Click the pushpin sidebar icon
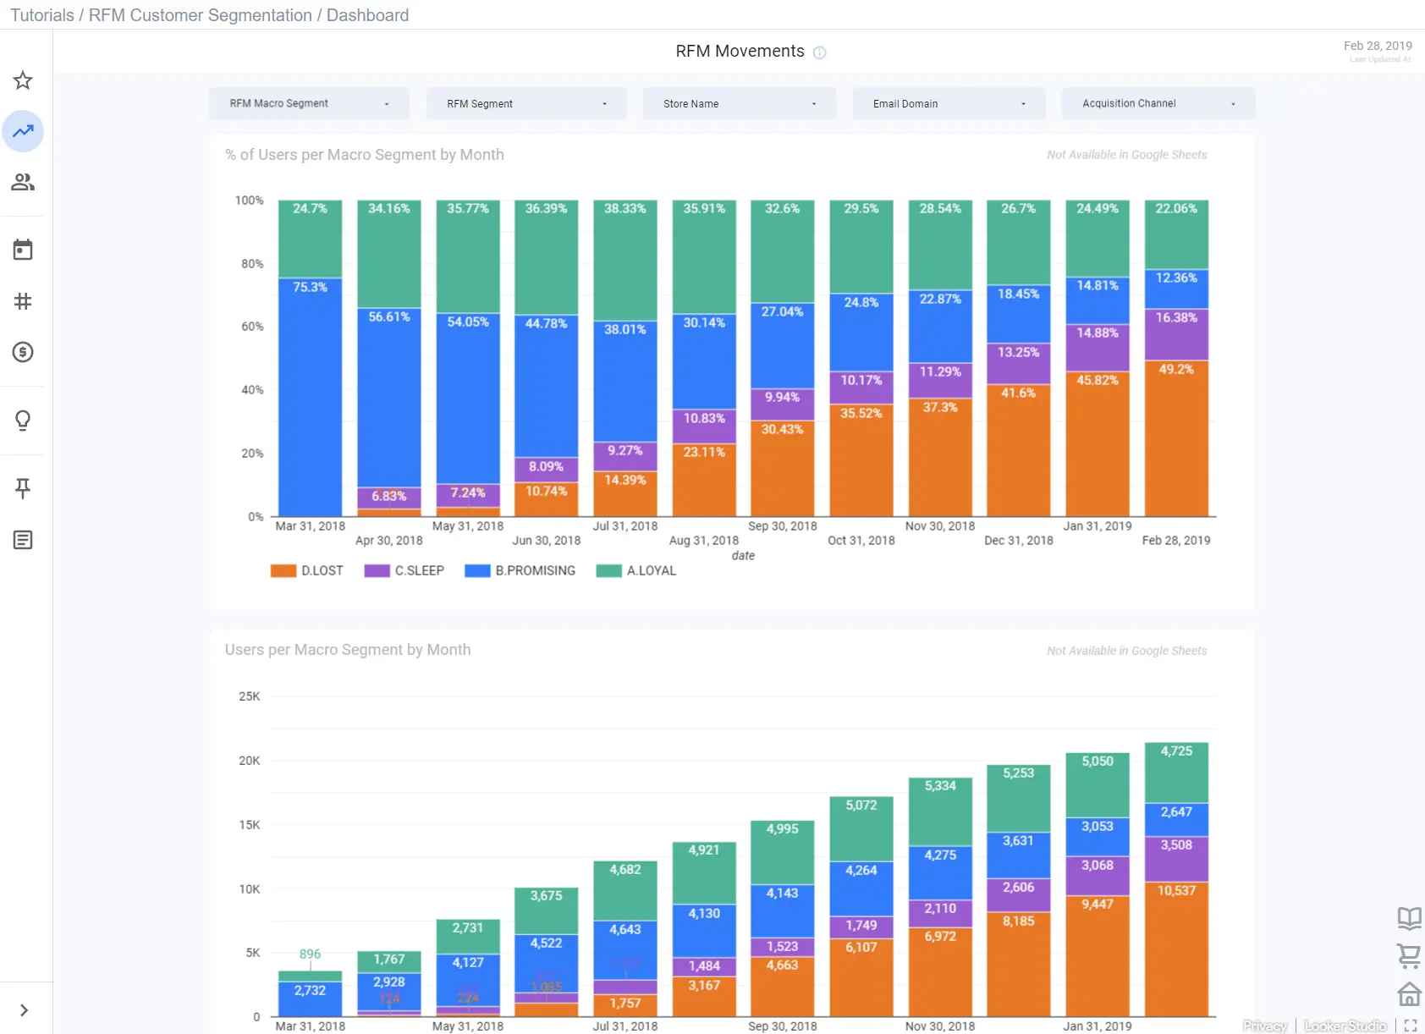Screen dimensions: 1425x1034 pos(23,488)
